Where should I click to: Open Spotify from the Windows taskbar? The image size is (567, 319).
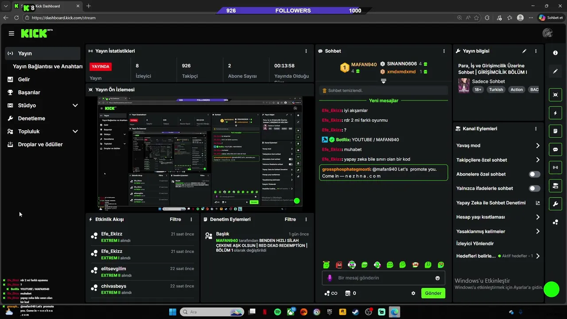tap(277, 312)
